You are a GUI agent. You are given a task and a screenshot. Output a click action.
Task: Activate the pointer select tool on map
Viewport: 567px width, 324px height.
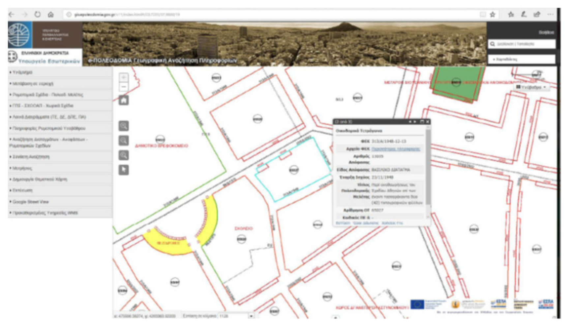[x=124, y=170]
